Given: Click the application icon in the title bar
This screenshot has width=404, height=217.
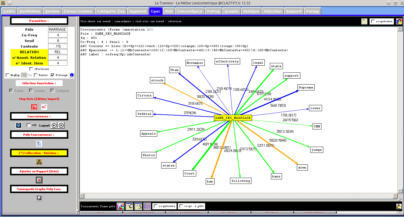Looking at the screenshot, I should (x=3, y=3).
